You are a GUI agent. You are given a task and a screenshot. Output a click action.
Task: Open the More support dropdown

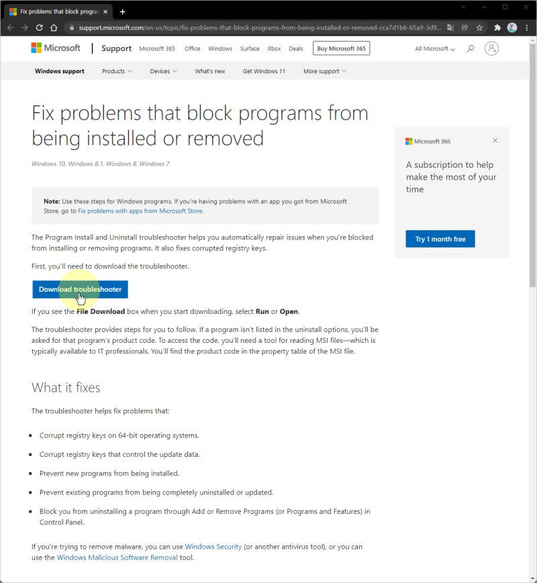(x=325, y=71)
